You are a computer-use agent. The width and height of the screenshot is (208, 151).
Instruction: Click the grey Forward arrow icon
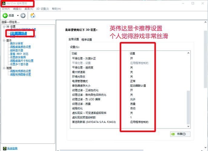coord(23,16)
